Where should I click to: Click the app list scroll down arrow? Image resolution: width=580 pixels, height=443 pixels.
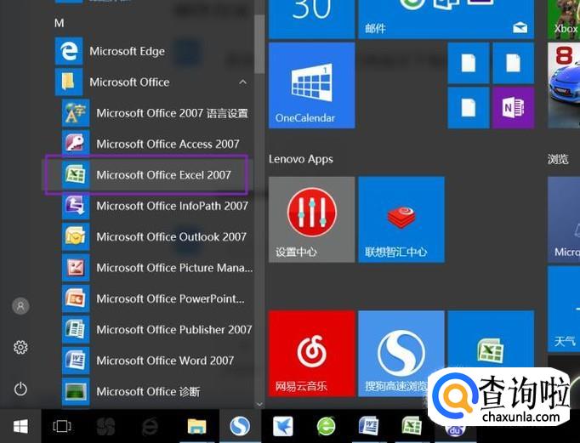click(259, 404)
